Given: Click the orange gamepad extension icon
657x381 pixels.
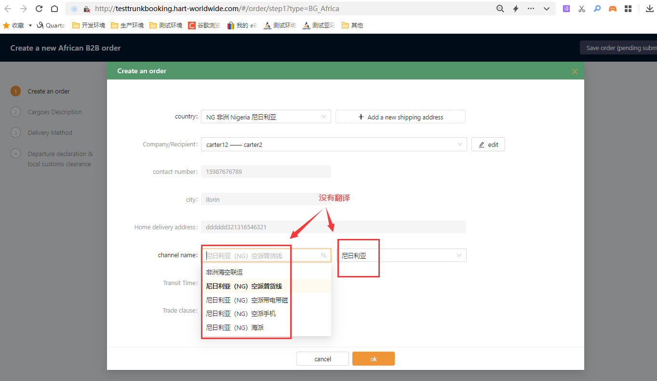Looking at the screenshot, I should point(612,9).
